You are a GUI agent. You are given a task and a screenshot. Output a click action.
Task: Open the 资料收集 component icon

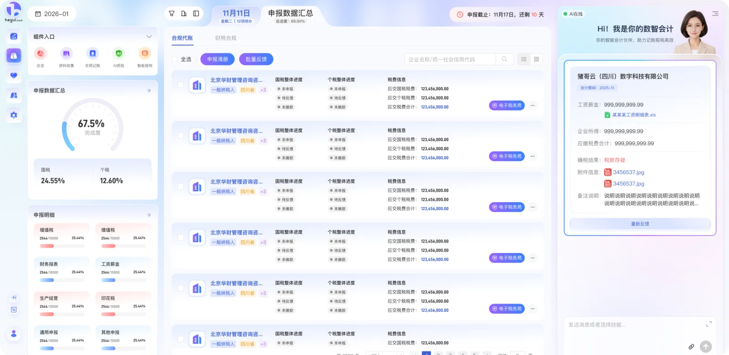click(67, 54)
